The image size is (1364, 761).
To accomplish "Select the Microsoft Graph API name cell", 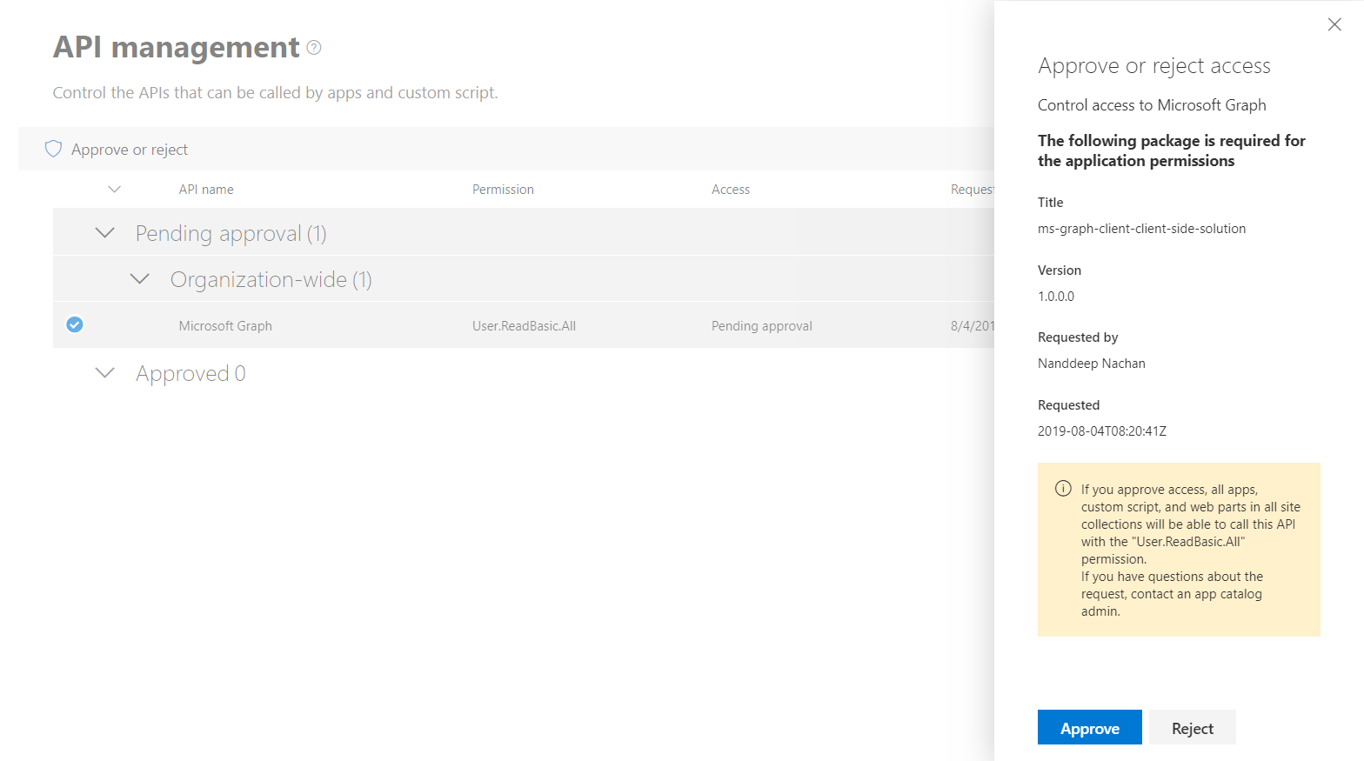I will click(x=225, y=326).
